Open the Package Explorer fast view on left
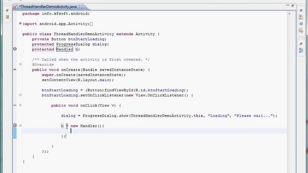Screen dimensions: 308x173 7,17
